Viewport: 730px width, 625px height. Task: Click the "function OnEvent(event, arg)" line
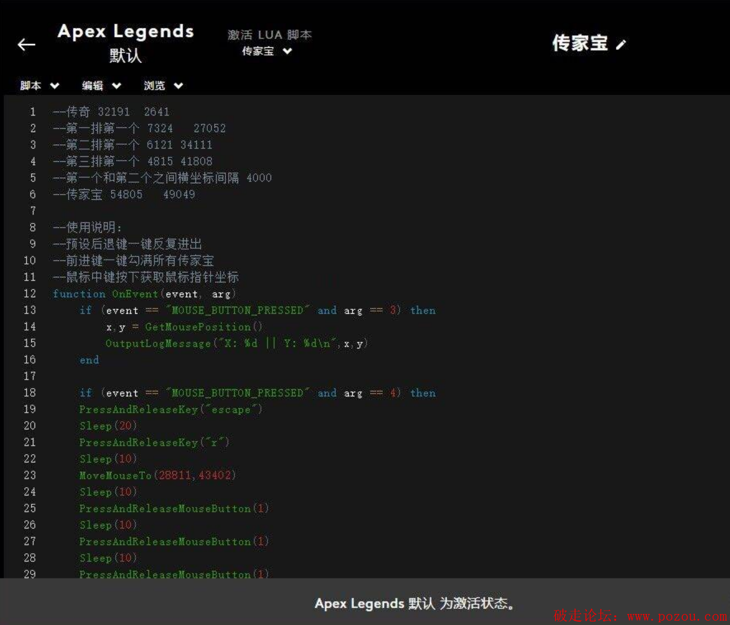point(144,294)
